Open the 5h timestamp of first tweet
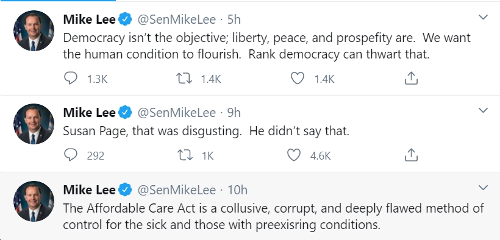500x240 pixels. [x=234, y=19]
